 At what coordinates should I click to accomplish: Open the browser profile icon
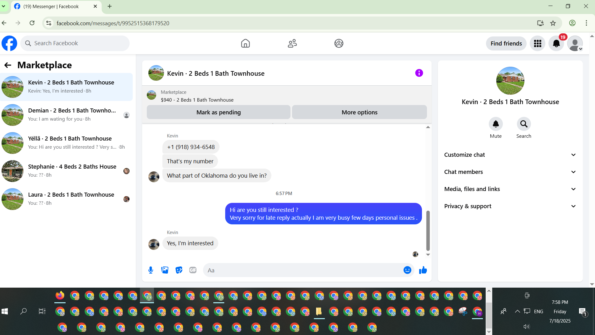click(x=572, y=23)
